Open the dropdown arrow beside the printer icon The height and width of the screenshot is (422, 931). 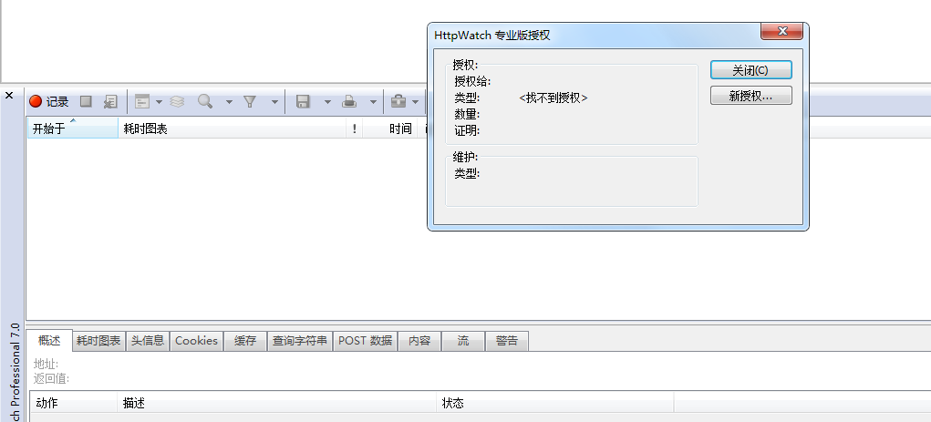pyautogui.click(x=374, y=102)
